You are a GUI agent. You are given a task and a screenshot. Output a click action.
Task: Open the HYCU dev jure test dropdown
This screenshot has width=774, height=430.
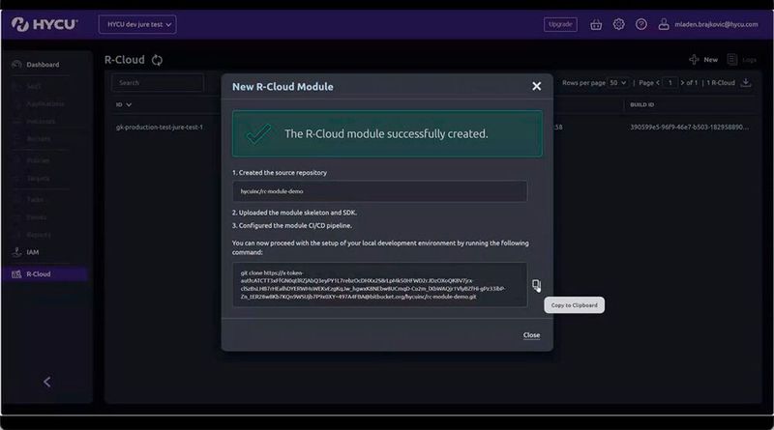coord(137,24)
